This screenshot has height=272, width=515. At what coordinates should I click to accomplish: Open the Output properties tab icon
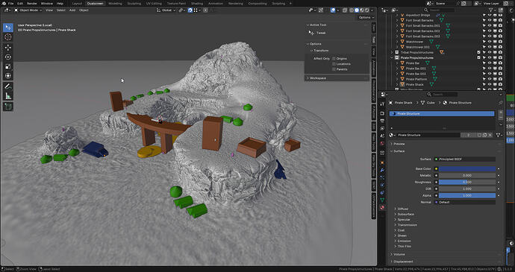coord(382,121)
